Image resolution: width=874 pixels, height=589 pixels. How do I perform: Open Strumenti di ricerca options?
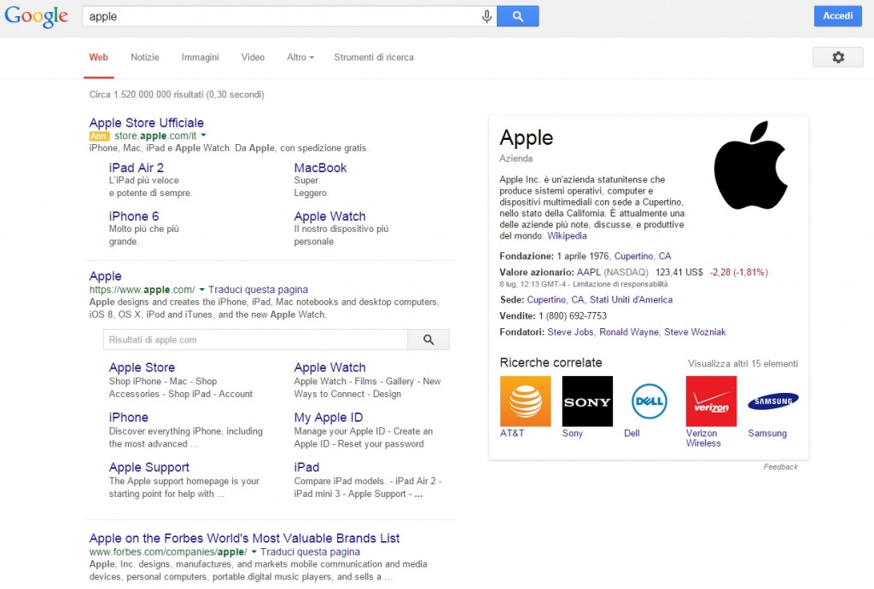pyautogui.click(x=374, y=57)
